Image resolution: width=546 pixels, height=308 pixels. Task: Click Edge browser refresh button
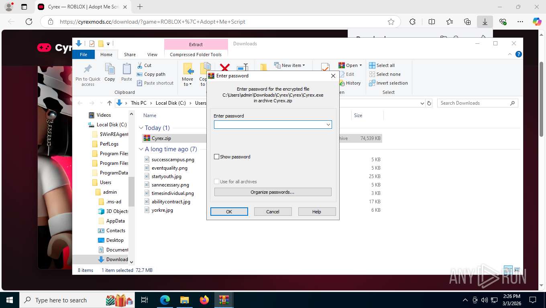tap(29, 22)
